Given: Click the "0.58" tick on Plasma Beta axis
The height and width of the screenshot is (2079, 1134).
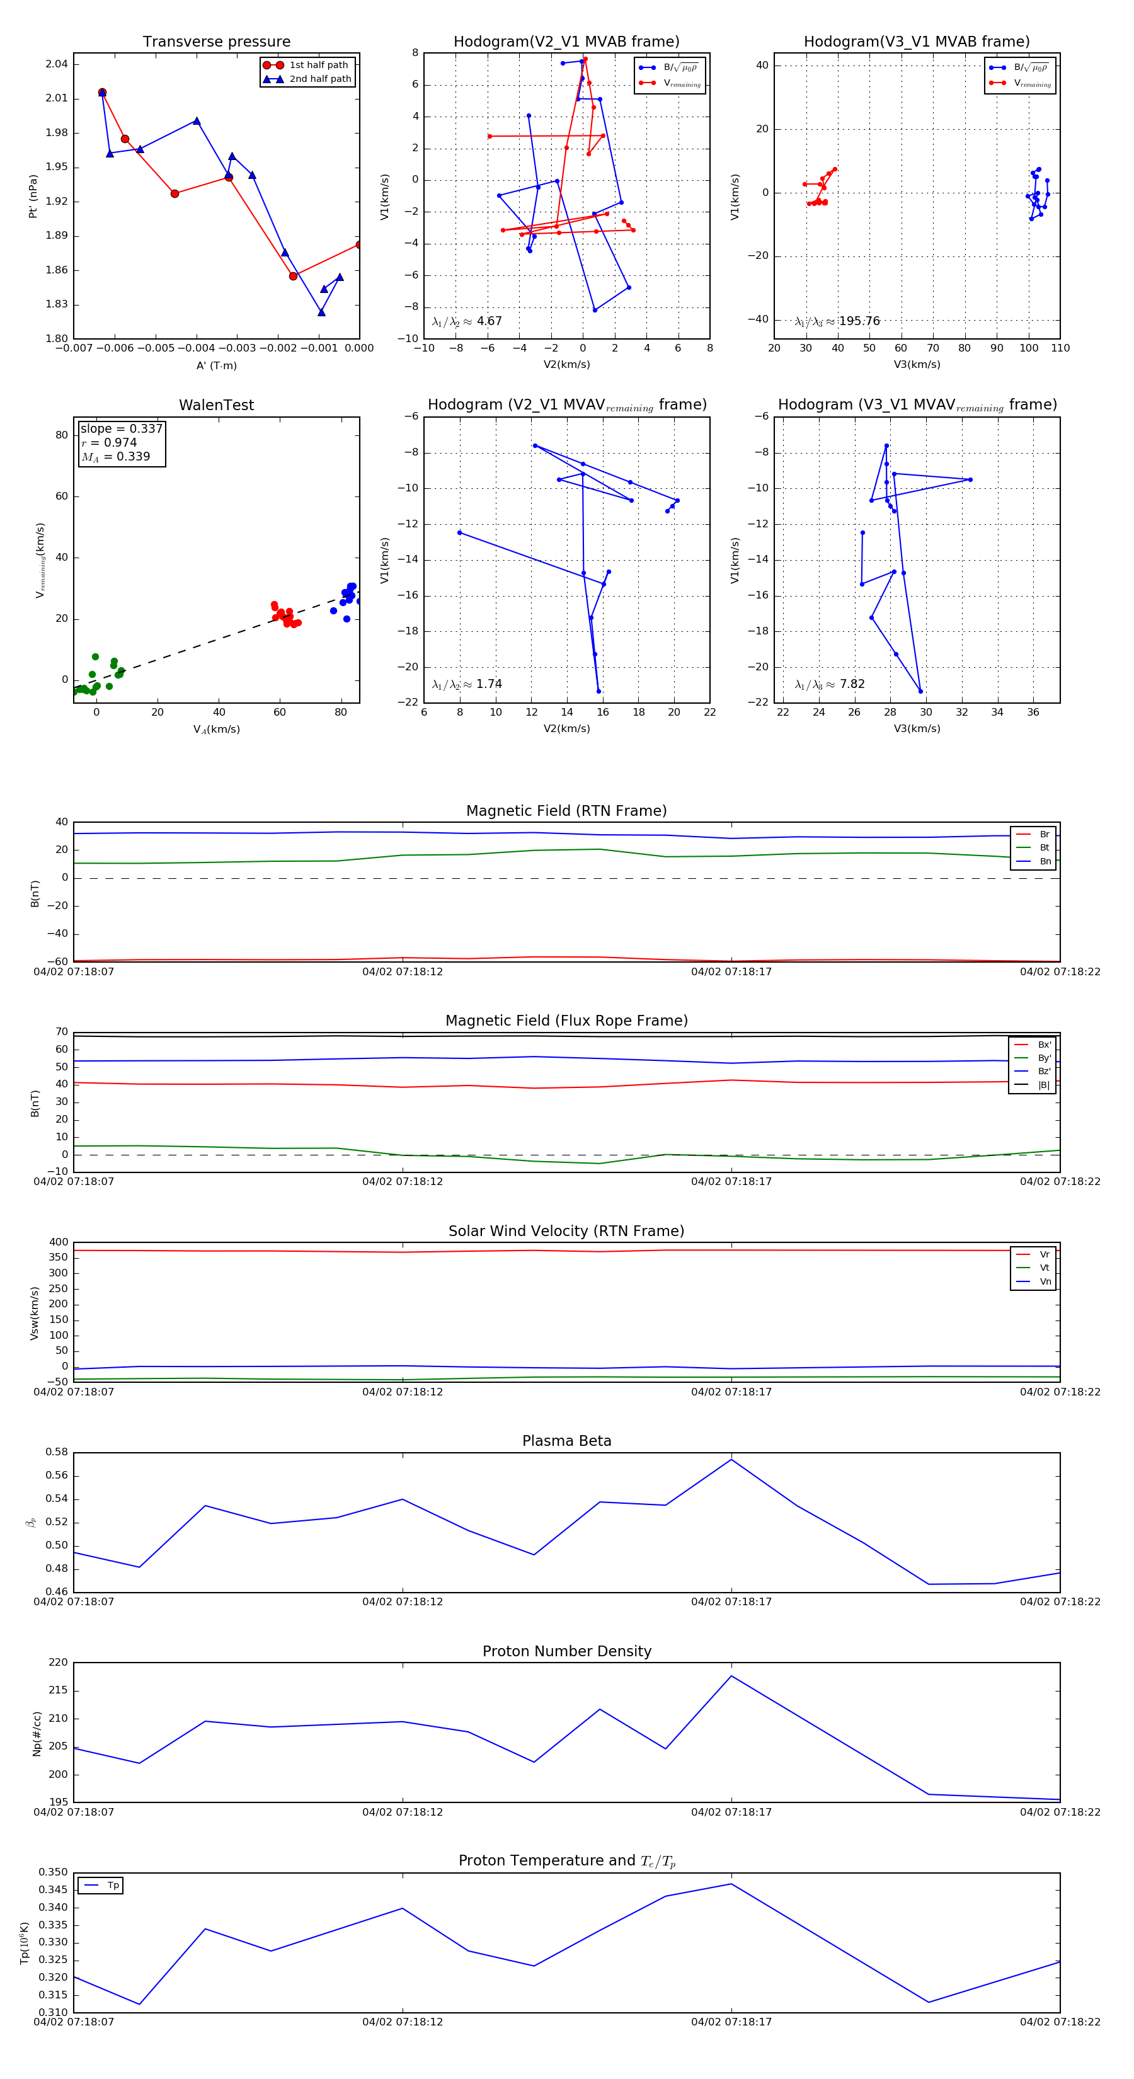Looking at the screenshot, I should [x=57, y=1453].
